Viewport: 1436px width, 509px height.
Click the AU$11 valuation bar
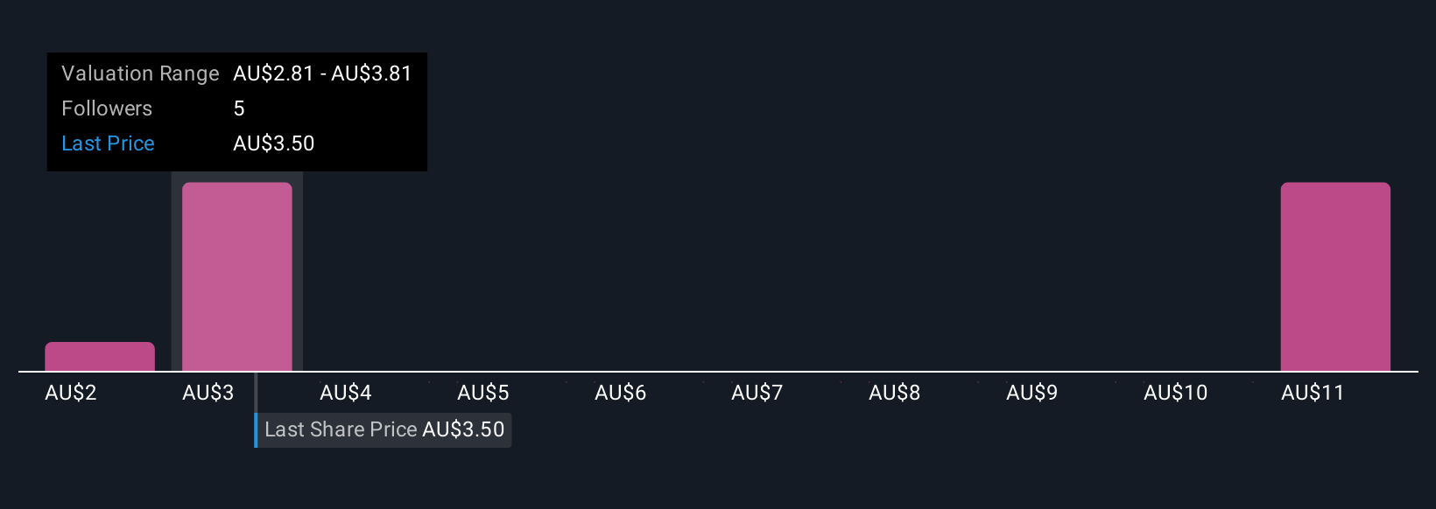tap(1335, 277)
